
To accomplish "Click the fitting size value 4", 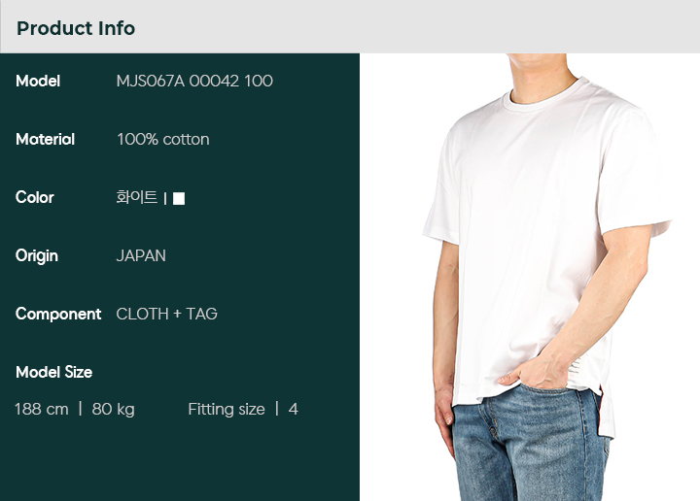I will 294,409.
